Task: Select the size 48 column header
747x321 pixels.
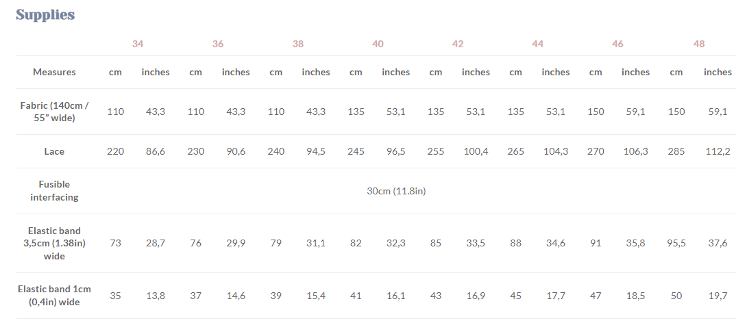Action: click(698, 44)
